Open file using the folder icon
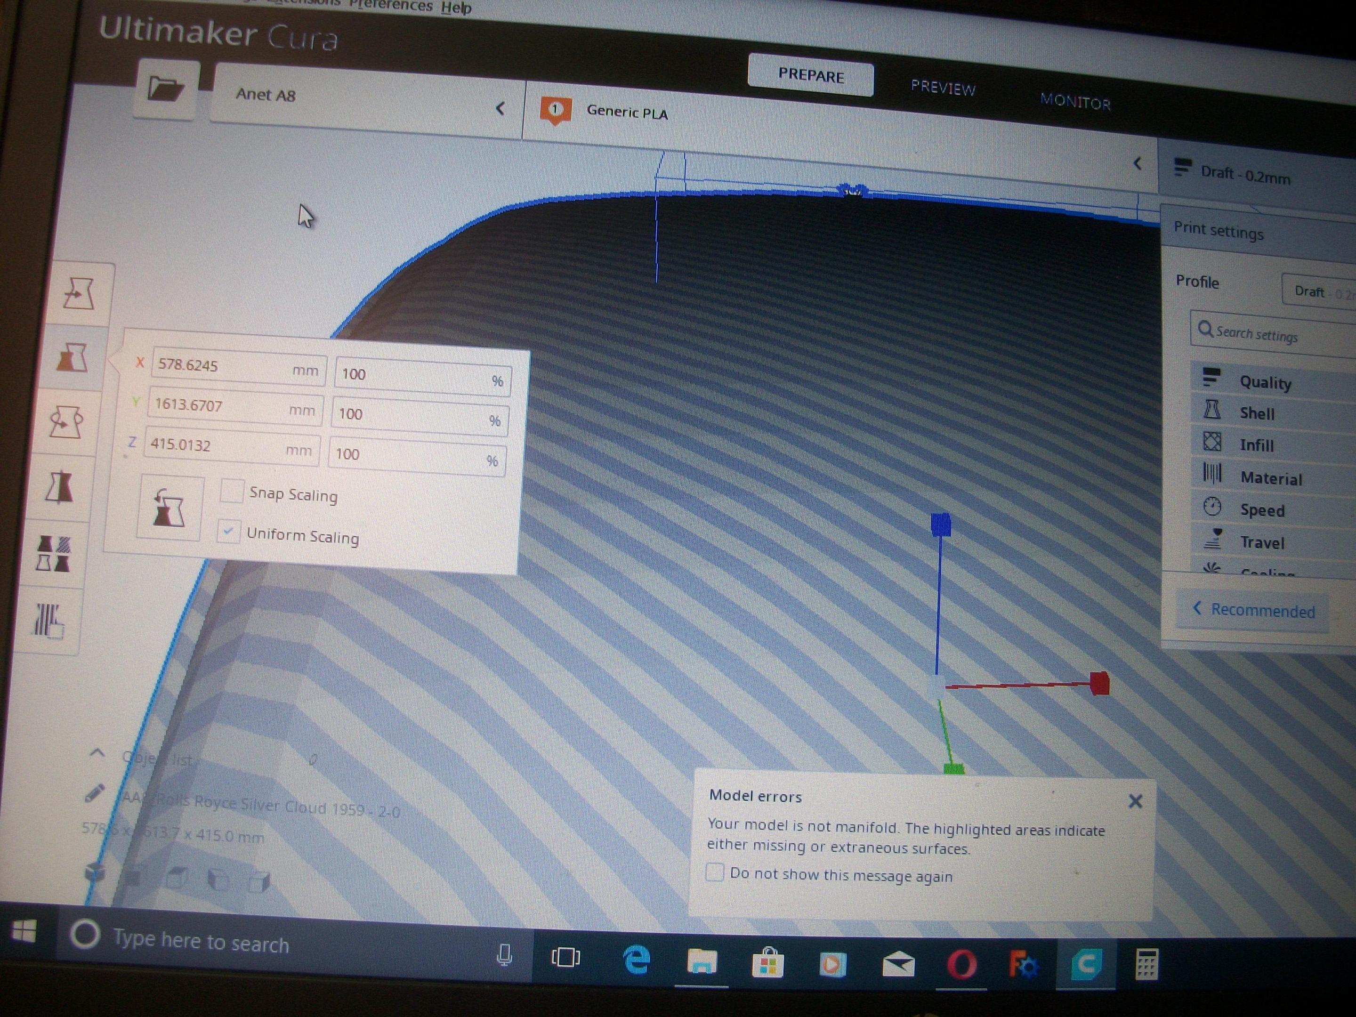This screenshot has height=1017, width=1356. point(166,90)
